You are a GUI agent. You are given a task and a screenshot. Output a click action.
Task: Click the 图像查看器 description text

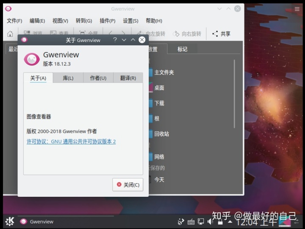tap(39, 117)
